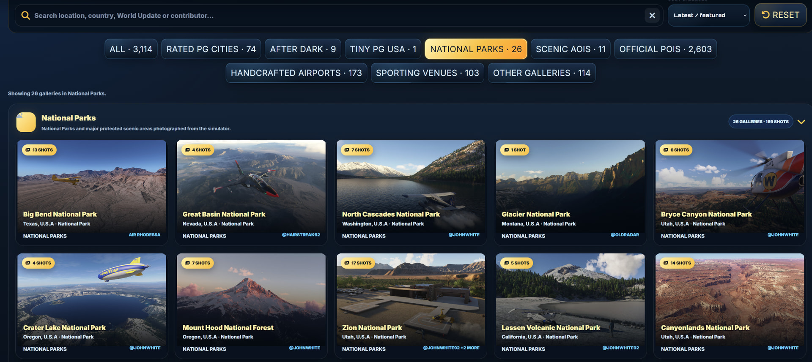
Task: Click the 7 SHOTS badge on North Cascades
Action: click(x=357, y=150)
